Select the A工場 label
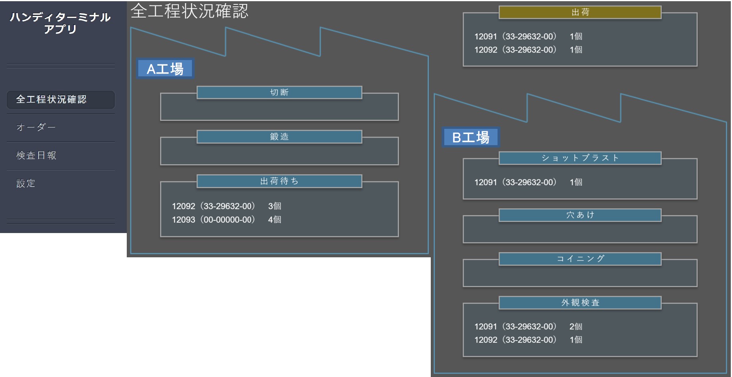Viewport: 732px width, 377px height. [x=165, y=69]
